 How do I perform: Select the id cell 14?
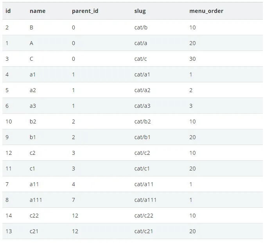tap(9, 216)
